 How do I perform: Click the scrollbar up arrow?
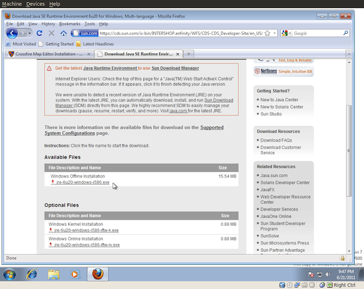pos(349,62)
